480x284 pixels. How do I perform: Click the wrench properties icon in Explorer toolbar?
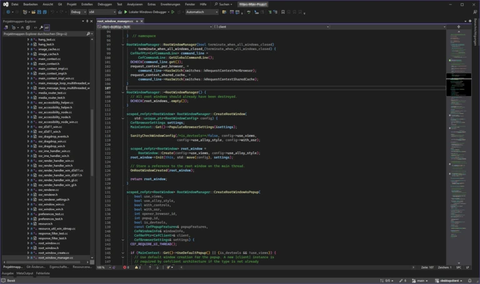point(41,28)
